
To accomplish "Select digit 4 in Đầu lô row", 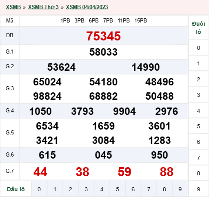I will [x=102, y=189].
